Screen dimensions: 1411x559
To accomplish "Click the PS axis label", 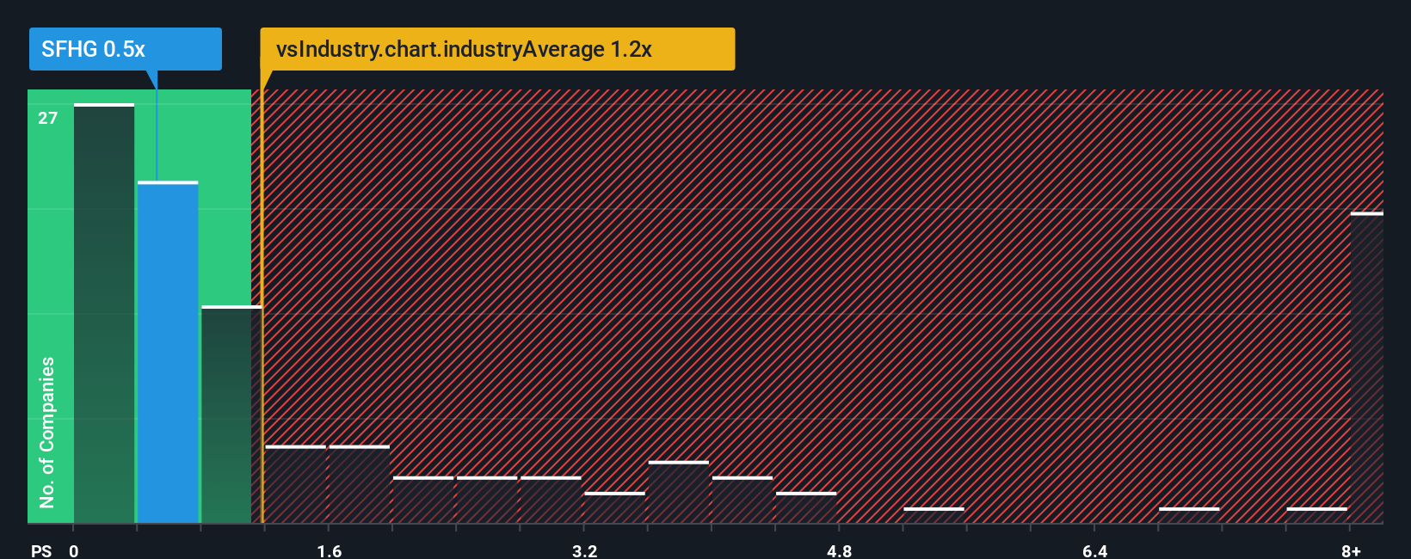I will (x=41, y=551).
